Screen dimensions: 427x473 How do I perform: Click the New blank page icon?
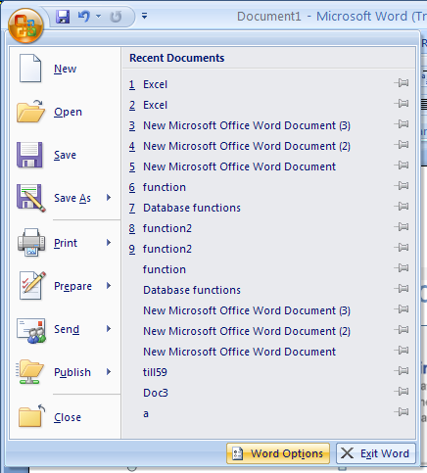[30, 69]
